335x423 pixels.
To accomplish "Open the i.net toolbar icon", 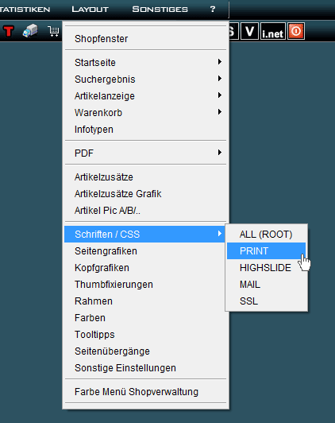I will pyautogui.click(x=273, y=31).
